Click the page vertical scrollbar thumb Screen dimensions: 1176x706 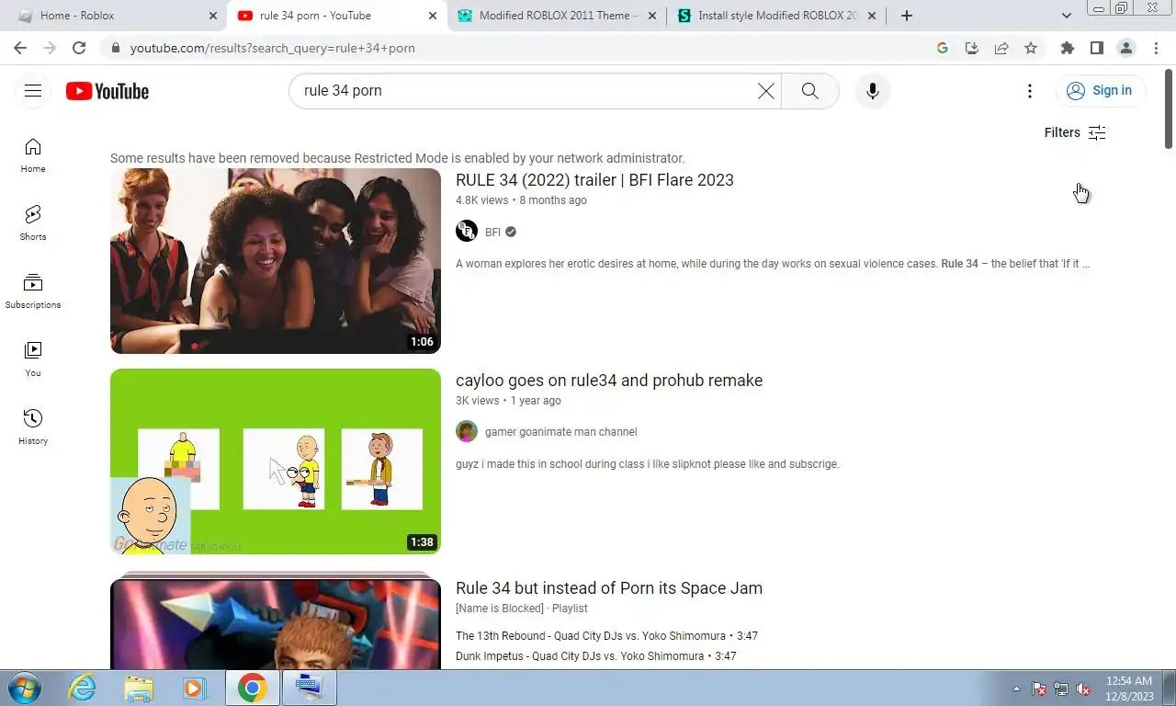(1169, 108)
